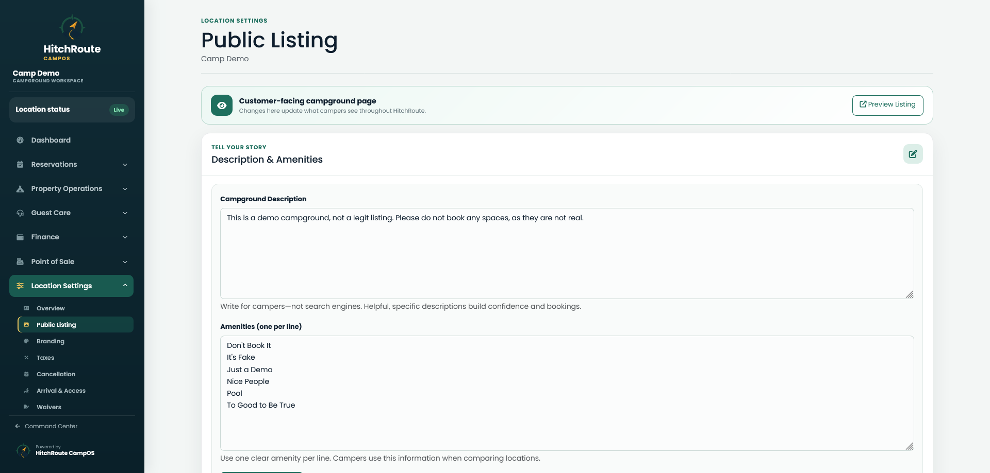Click the 'TELL YOUR STORY' section eyebrow text
The image size is (990, 473).
(x=239, y=147)
